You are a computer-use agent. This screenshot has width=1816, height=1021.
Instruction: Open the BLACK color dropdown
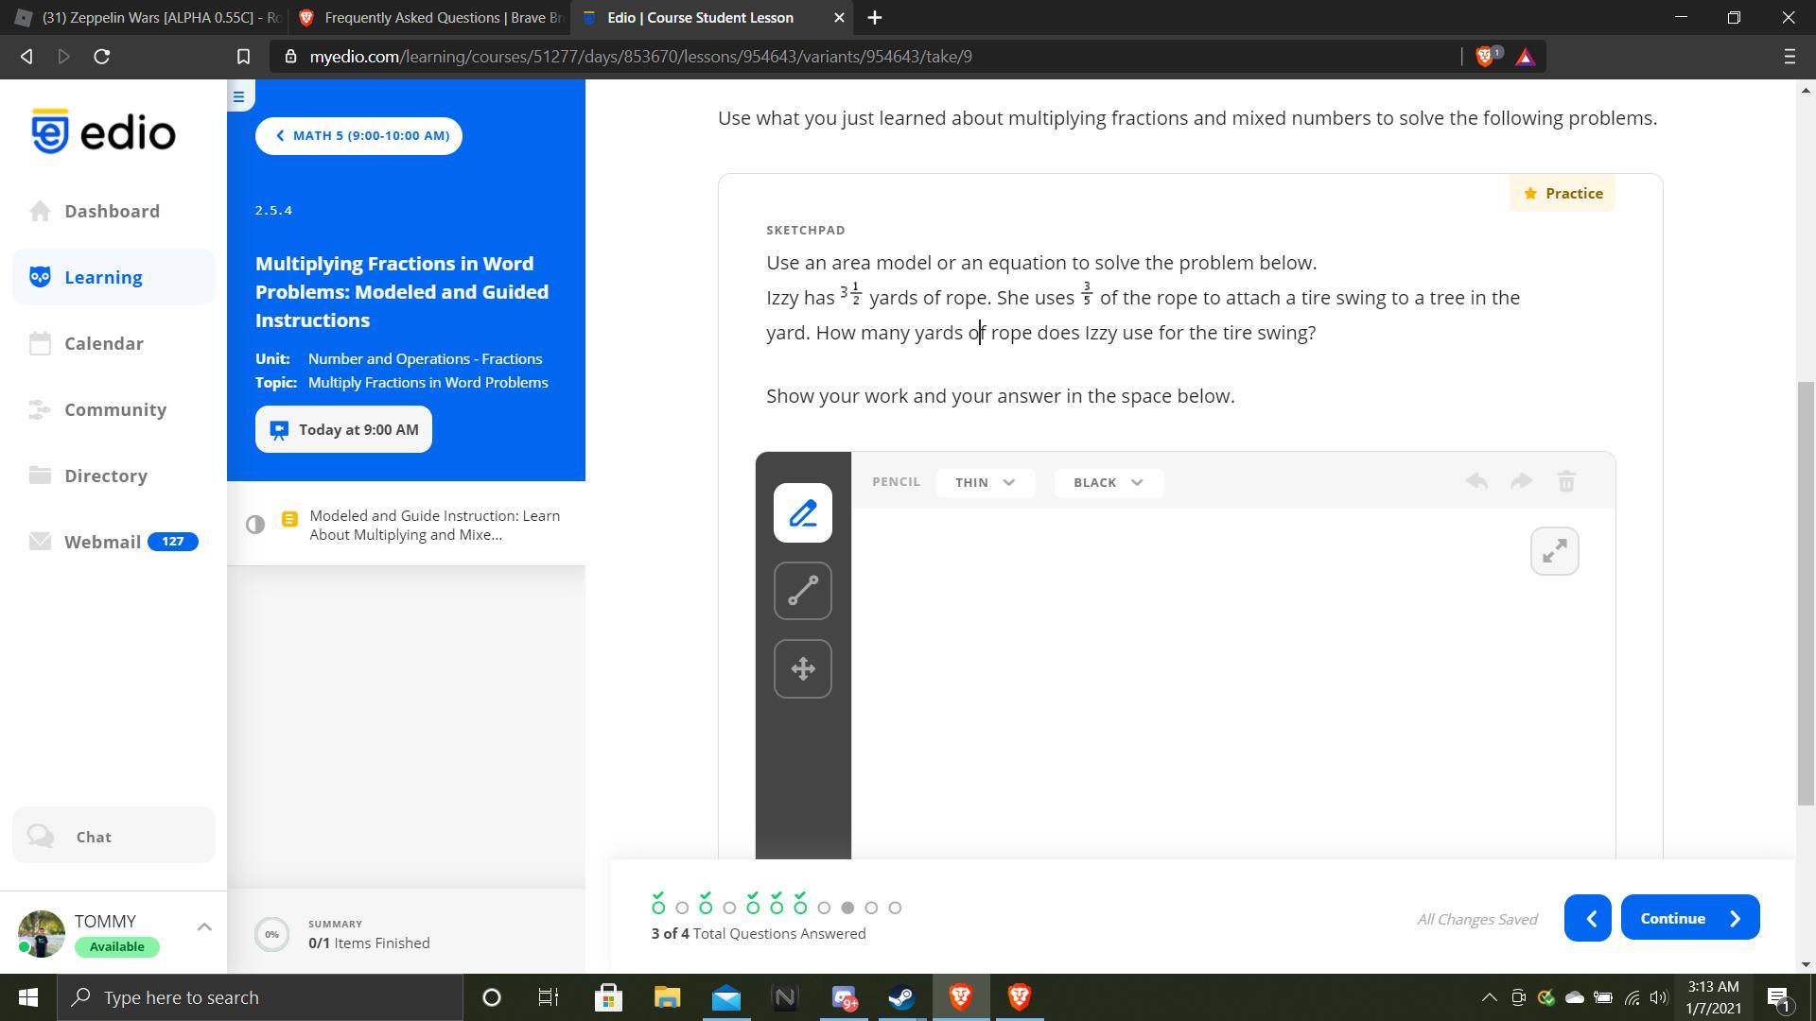coord(1108,482)
